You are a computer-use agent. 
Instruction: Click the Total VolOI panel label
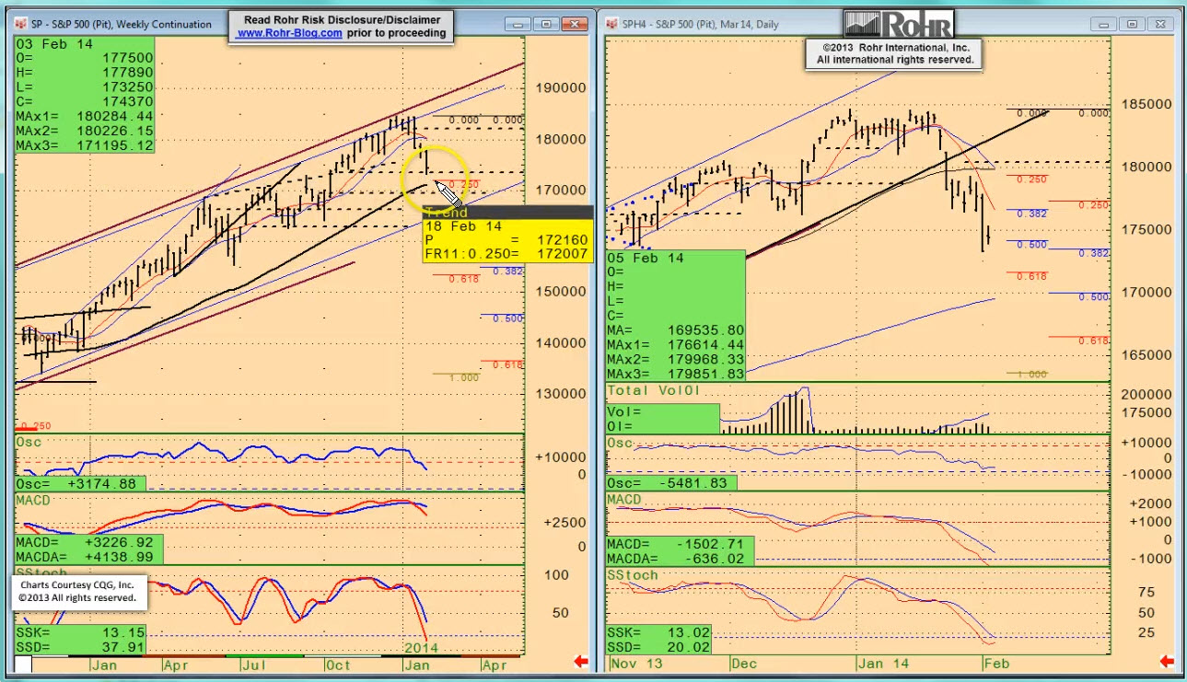point(654,391)
